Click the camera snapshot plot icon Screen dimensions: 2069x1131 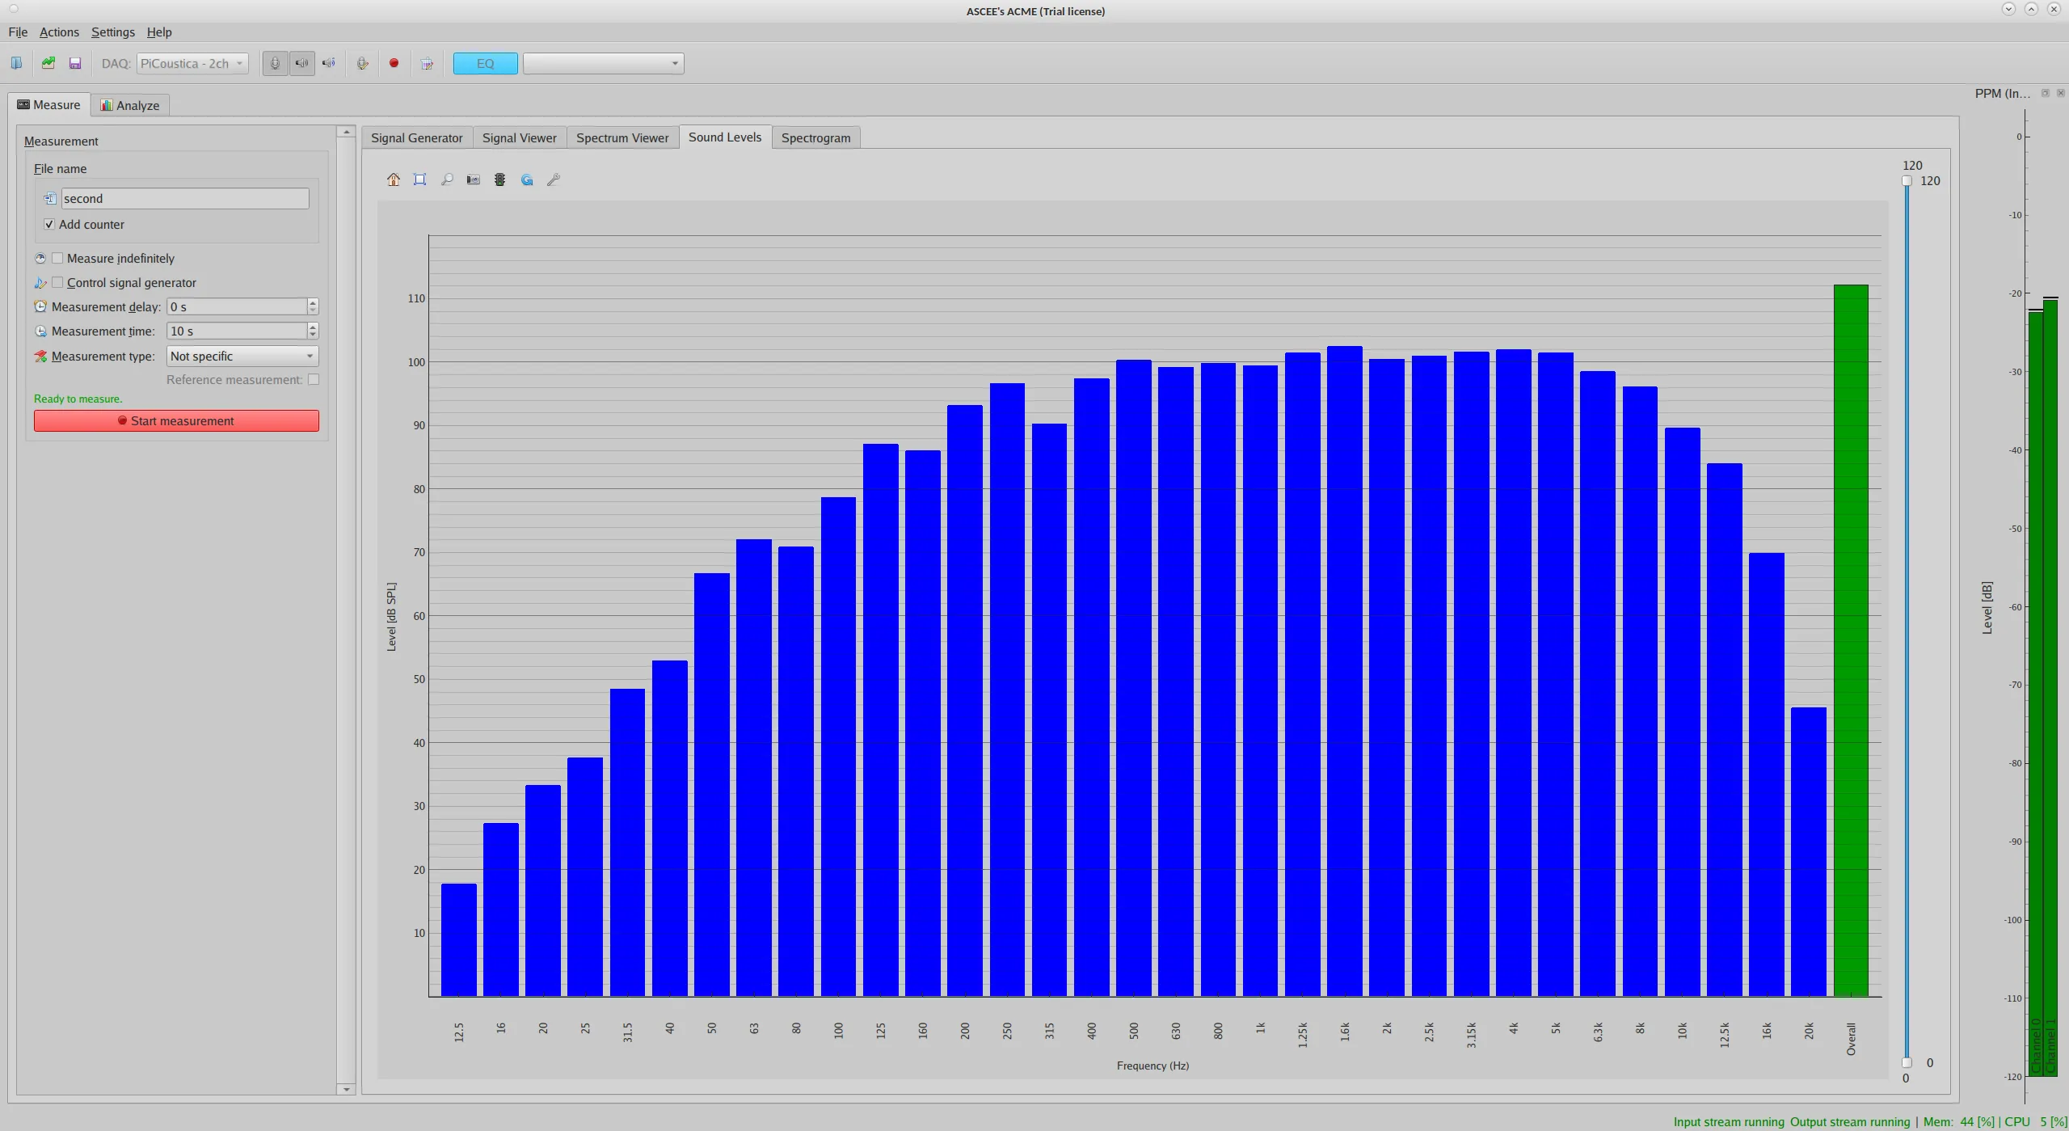click(x=474, y=179)
